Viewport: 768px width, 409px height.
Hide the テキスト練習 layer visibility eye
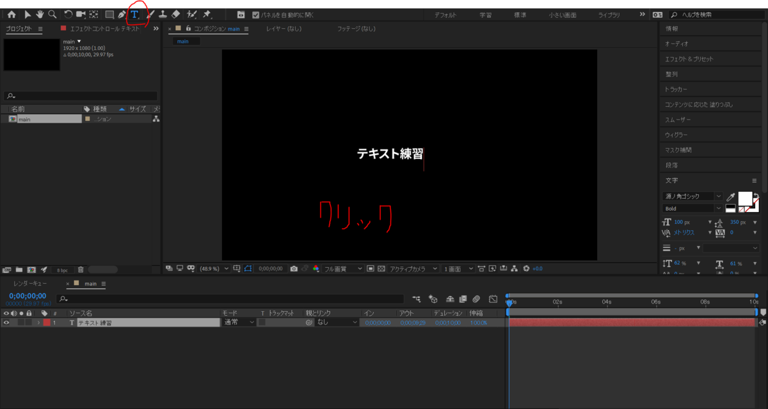[5, 322]
